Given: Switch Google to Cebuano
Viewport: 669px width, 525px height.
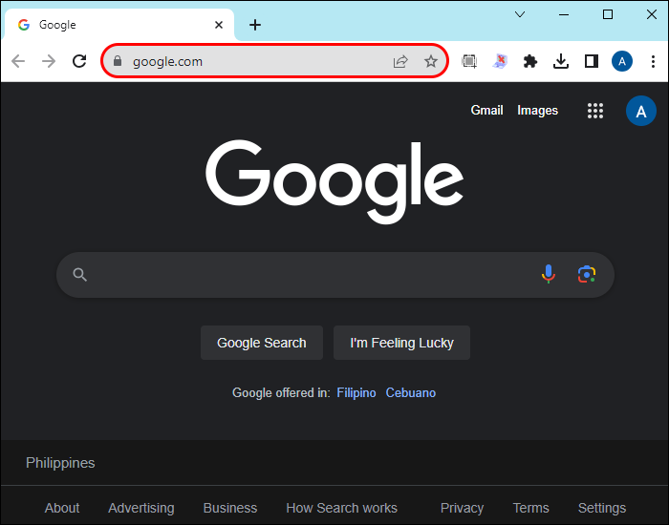Looking at the screenshot, I should pos(410,393).
